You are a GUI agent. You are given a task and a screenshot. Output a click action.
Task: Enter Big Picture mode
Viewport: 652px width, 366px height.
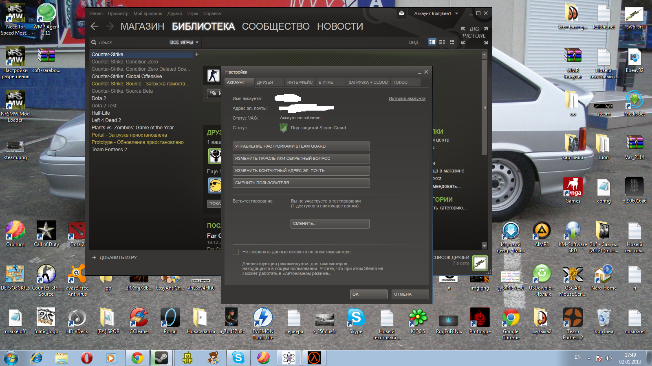(474, 36)
